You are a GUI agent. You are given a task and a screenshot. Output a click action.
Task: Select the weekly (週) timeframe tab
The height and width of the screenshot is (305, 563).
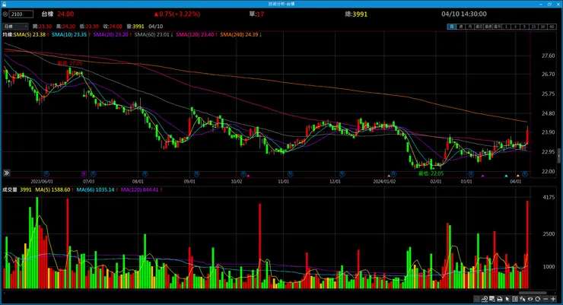coord(461,27)
